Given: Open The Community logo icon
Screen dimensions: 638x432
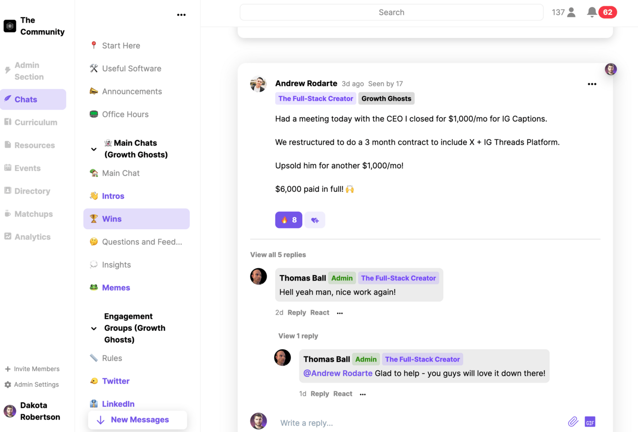Looking at the screenshot, I should pyautogui.click(x=10, y=26).
